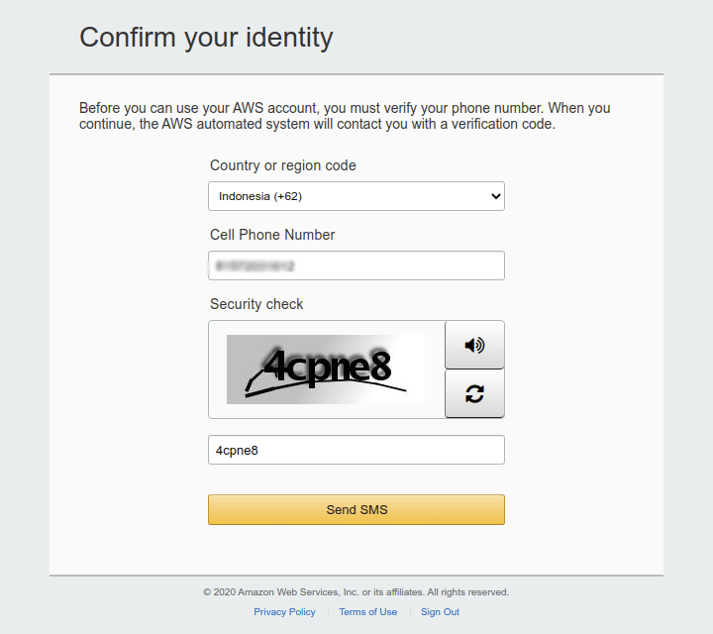Click the Sign Out link
The image size is (713, 634).
pyautogui.click(x=440, y=612)
